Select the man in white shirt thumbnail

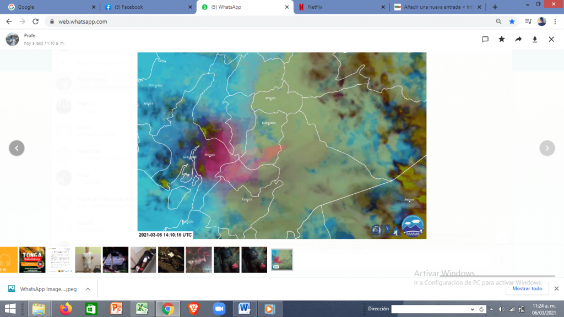coord(88,260)
